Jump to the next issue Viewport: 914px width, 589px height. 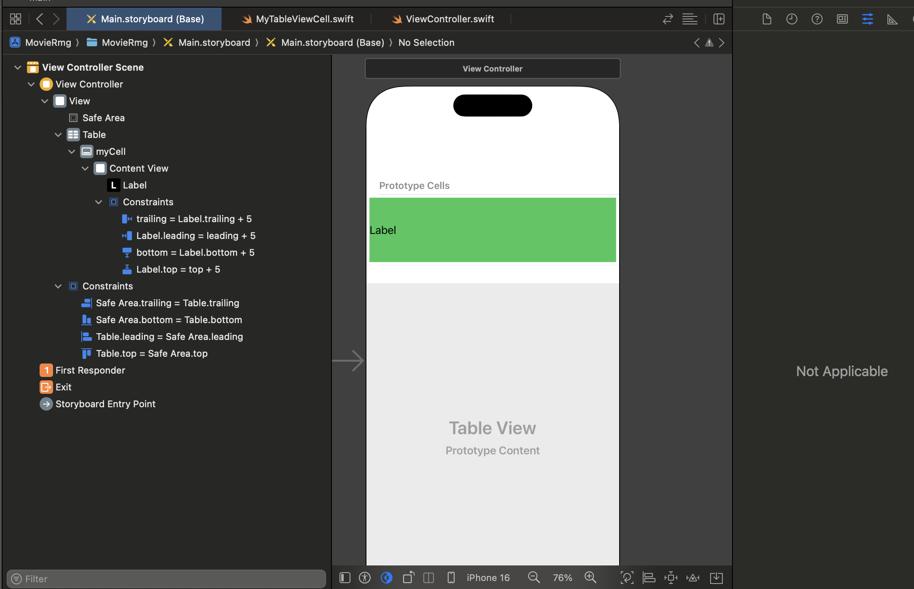pos(722,42)
